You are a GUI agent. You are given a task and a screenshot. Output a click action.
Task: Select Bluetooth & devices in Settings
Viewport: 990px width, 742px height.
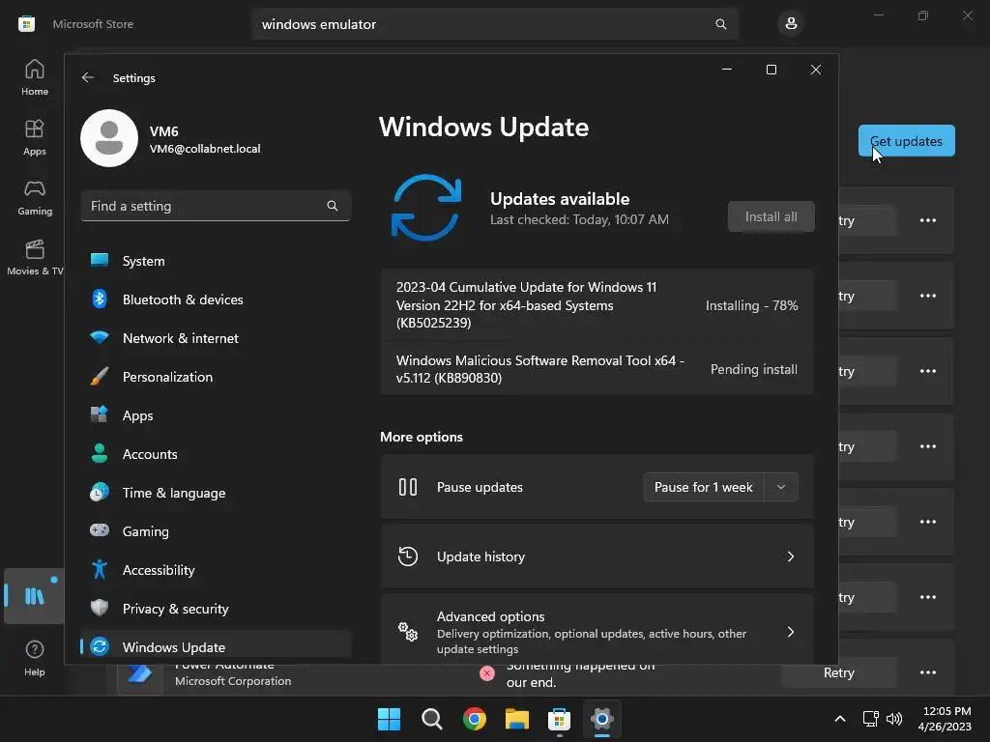[216, 300]
